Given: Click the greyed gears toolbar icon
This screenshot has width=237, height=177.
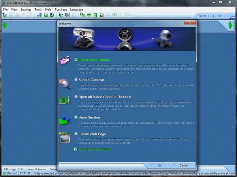Looking at the screenshot, I should pos(129,15).
